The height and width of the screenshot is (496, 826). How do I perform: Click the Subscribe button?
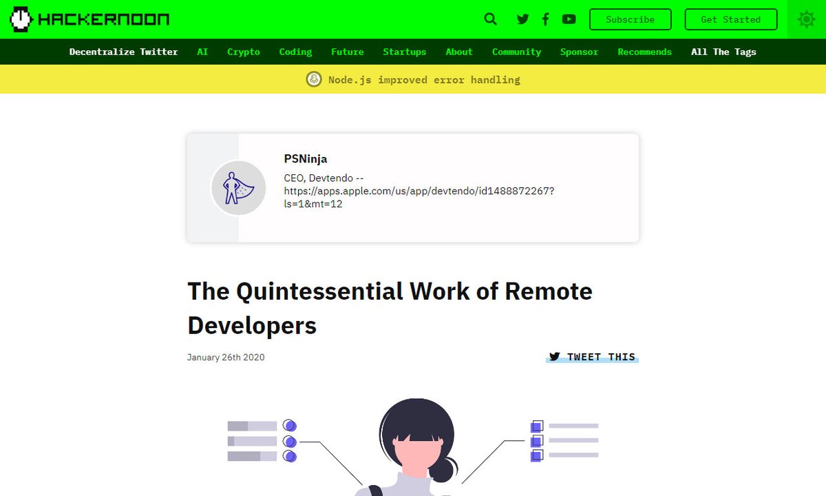coord(631,19)
